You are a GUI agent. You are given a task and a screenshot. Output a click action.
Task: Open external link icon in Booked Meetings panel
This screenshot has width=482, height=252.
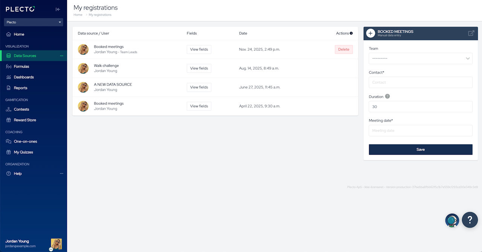point(471,33)
